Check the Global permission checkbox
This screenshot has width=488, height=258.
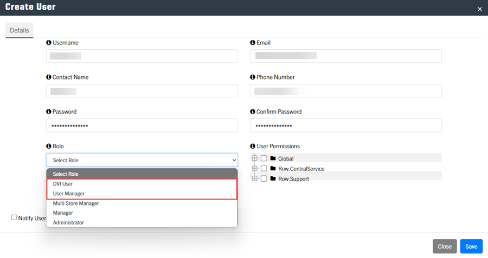tap(264, 158)
